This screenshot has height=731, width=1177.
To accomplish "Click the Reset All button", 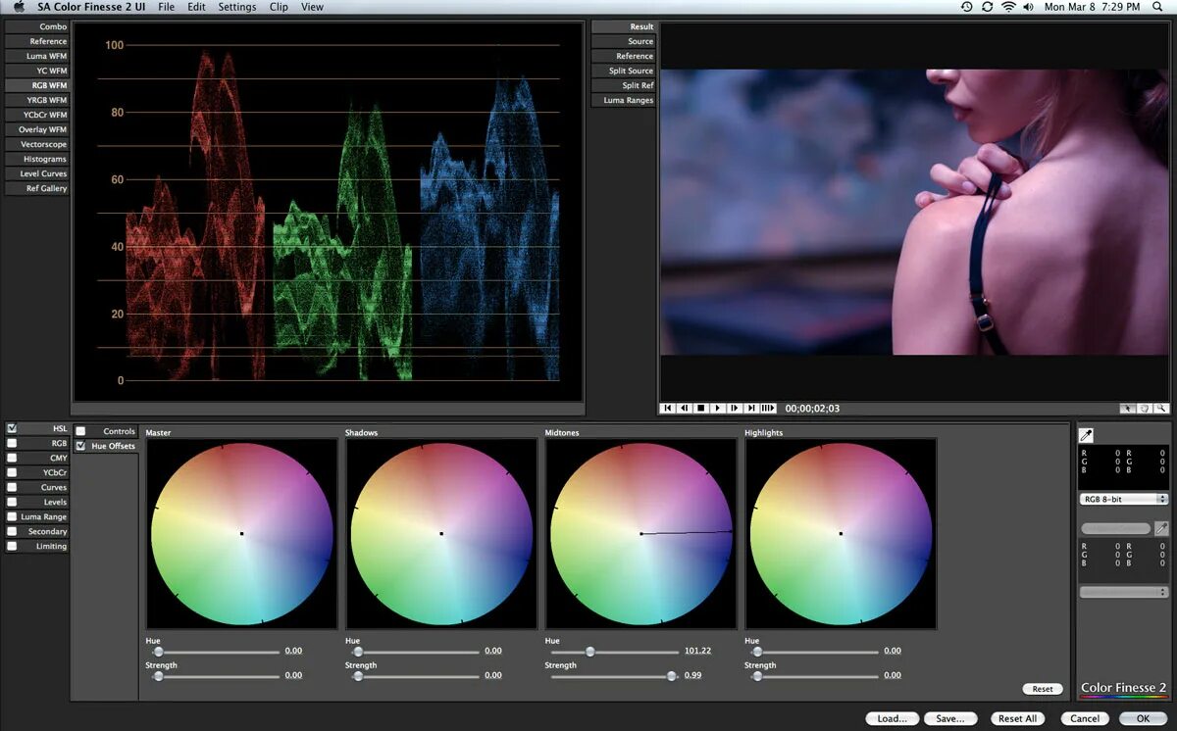I will point(1017,717).
